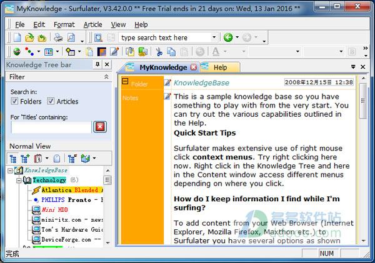Switch to the MyKnowledge tab

[x=162, y=67]
